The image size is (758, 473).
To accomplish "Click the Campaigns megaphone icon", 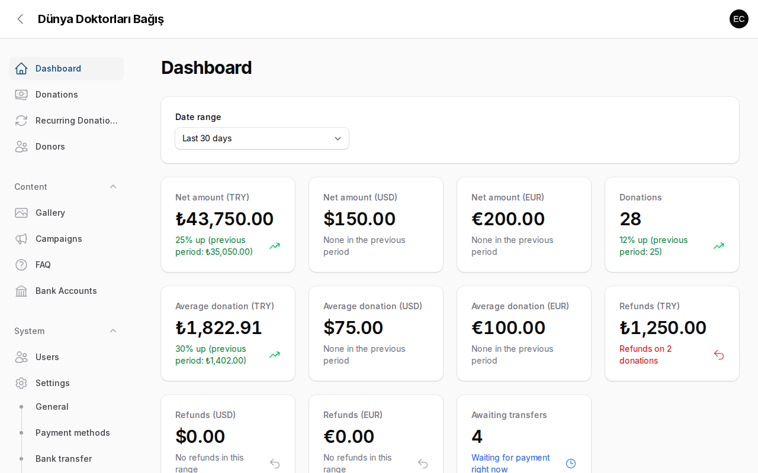I will [x=21, y=239].
